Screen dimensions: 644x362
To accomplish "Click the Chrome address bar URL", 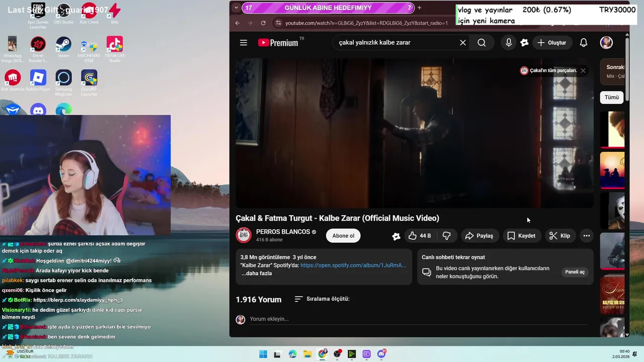I will 366,23.
